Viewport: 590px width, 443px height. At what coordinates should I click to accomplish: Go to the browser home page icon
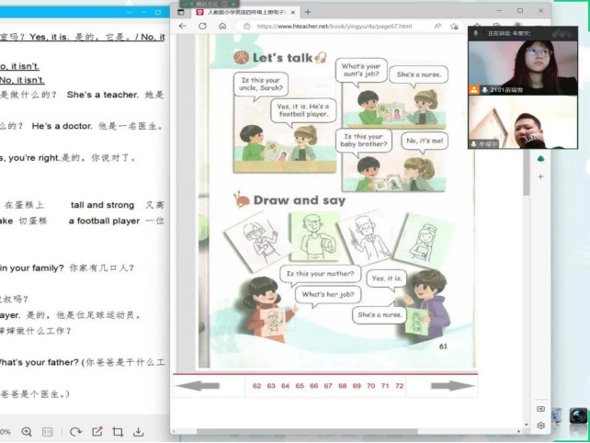click(223, 26)
